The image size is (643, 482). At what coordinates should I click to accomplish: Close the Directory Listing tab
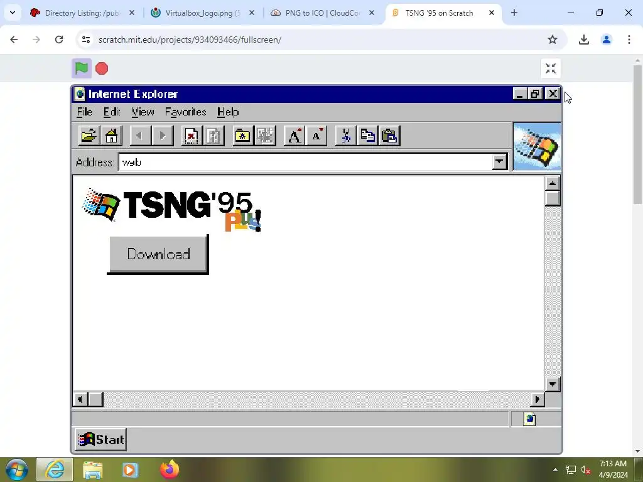tap(132, 13)
